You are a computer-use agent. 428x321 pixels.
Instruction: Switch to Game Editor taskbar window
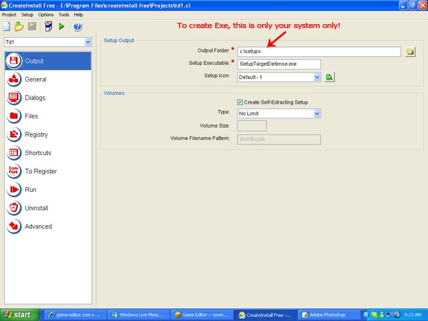click(202, 315)
